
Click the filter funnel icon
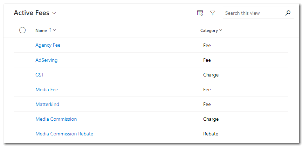pyautogui.click(x=213, y=13)
